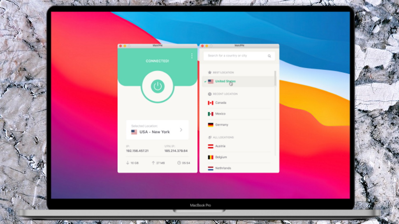Image resolution: width=399 pixels, height=224 pixels.
Task: Click the Belgium flag icon
Action: (x=211, y=157)
